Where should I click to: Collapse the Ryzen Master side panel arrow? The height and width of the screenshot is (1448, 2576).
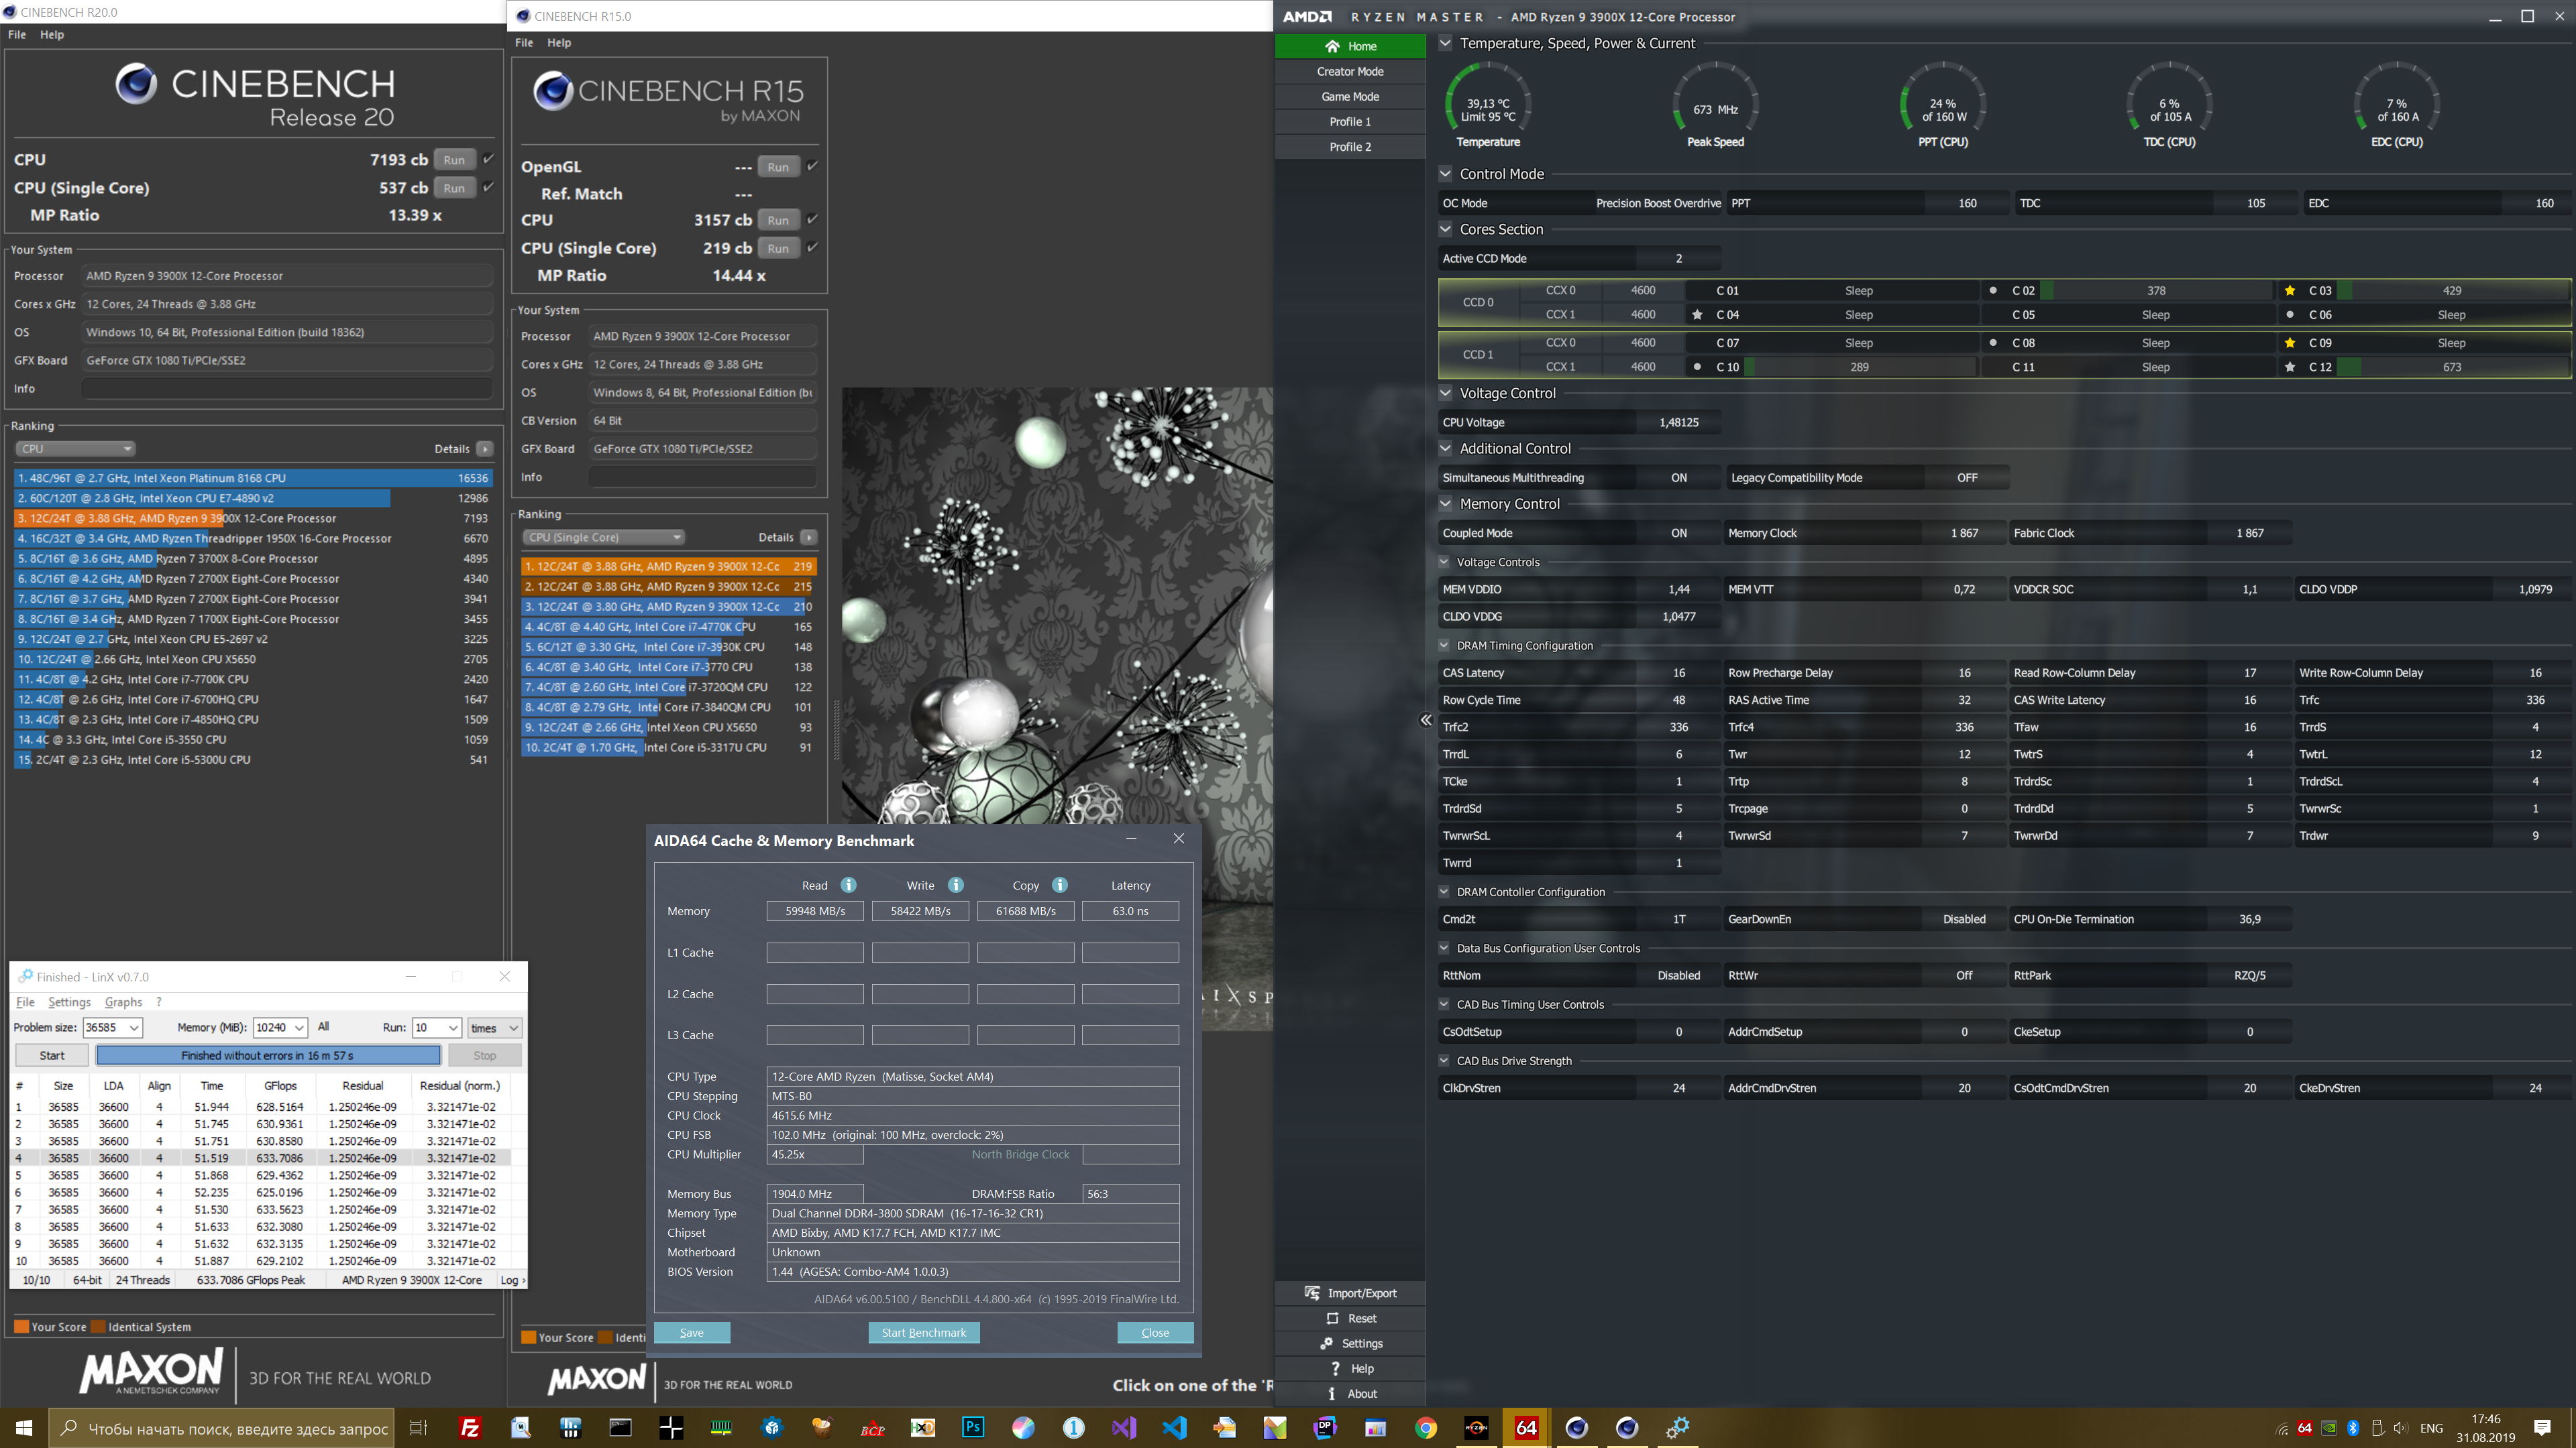click(x=1426, y=719)
